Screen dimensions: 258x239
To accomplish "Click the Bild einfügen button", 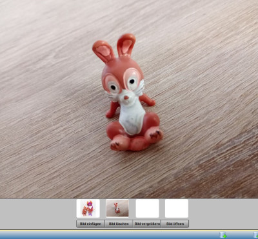I will click(90, 224).
